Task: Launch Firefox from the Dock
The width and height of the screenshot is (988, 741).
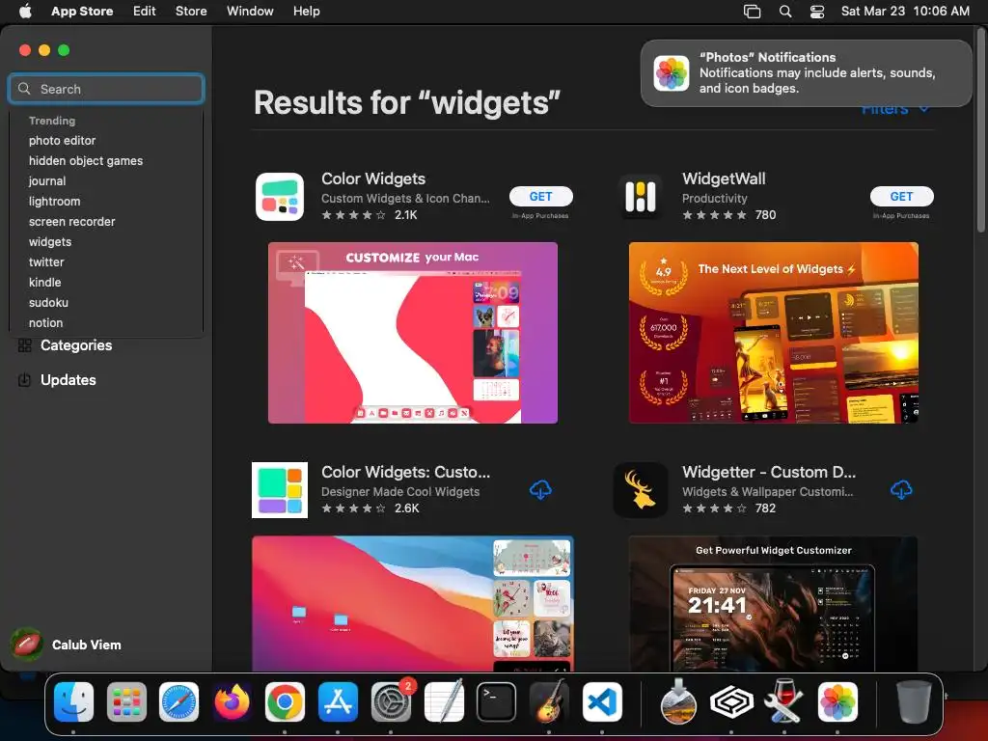Action: (232, 702)
